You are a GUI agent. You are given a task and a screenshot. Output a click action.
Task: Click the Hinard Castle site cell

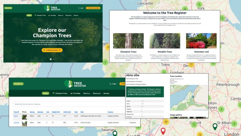85,123
